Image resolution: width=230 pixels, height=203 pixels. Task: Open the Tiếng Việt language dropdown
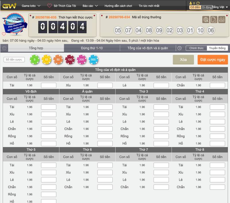click(x=220, y=7)
